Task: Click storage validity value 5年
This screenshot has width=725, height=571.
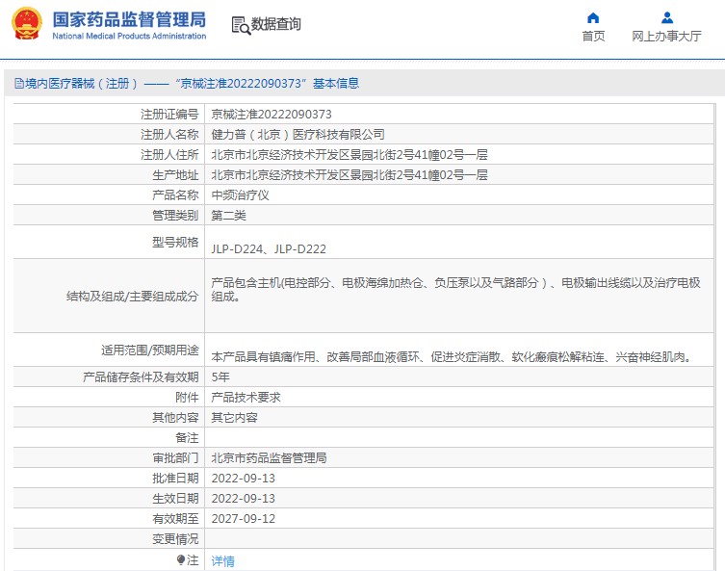Action: (x=220, y=377)
